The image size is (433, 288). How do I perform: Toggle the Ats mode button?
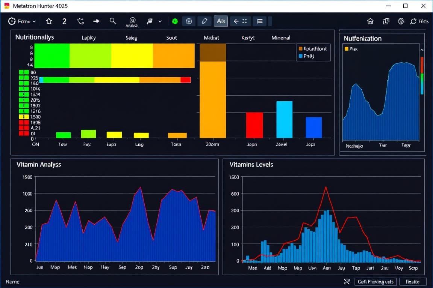(x=221, y=21)
